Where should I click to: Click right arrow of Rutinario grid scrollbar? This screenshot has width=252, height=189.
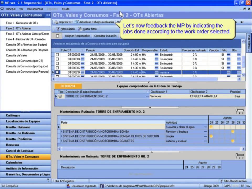coord(243,149)
